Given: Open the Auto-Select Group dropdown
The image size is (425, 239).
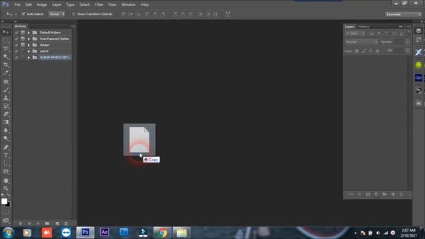Looking at the screenshot, I should coord(56,14).
